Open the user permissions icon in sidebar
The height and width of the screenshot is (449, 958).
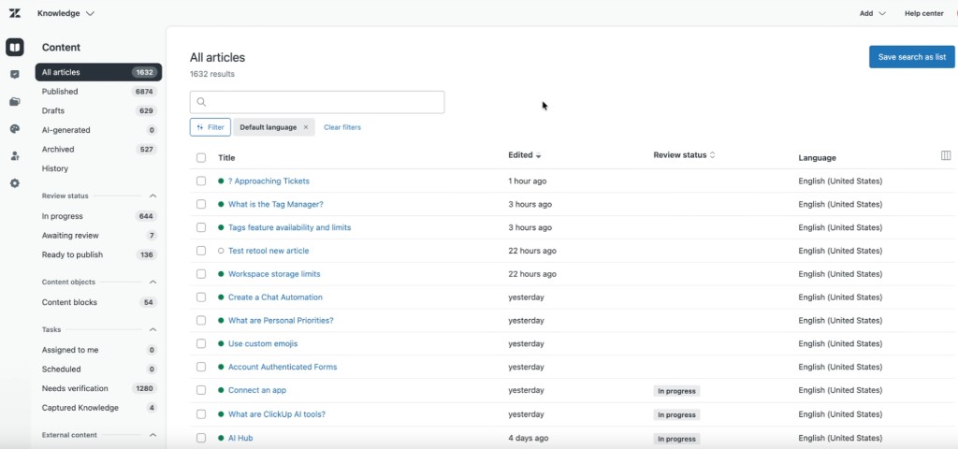(x=15, y=156)
